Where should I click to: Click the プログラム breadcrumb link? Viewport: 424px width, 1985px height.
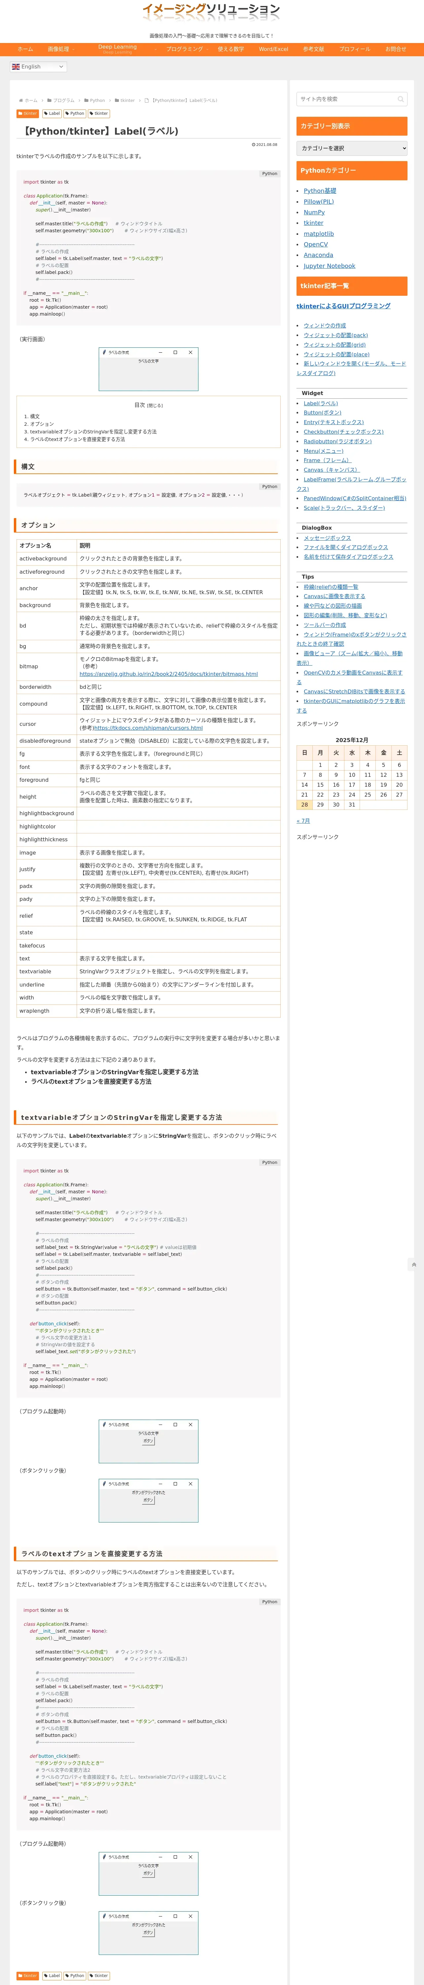[x=64, y=100]
